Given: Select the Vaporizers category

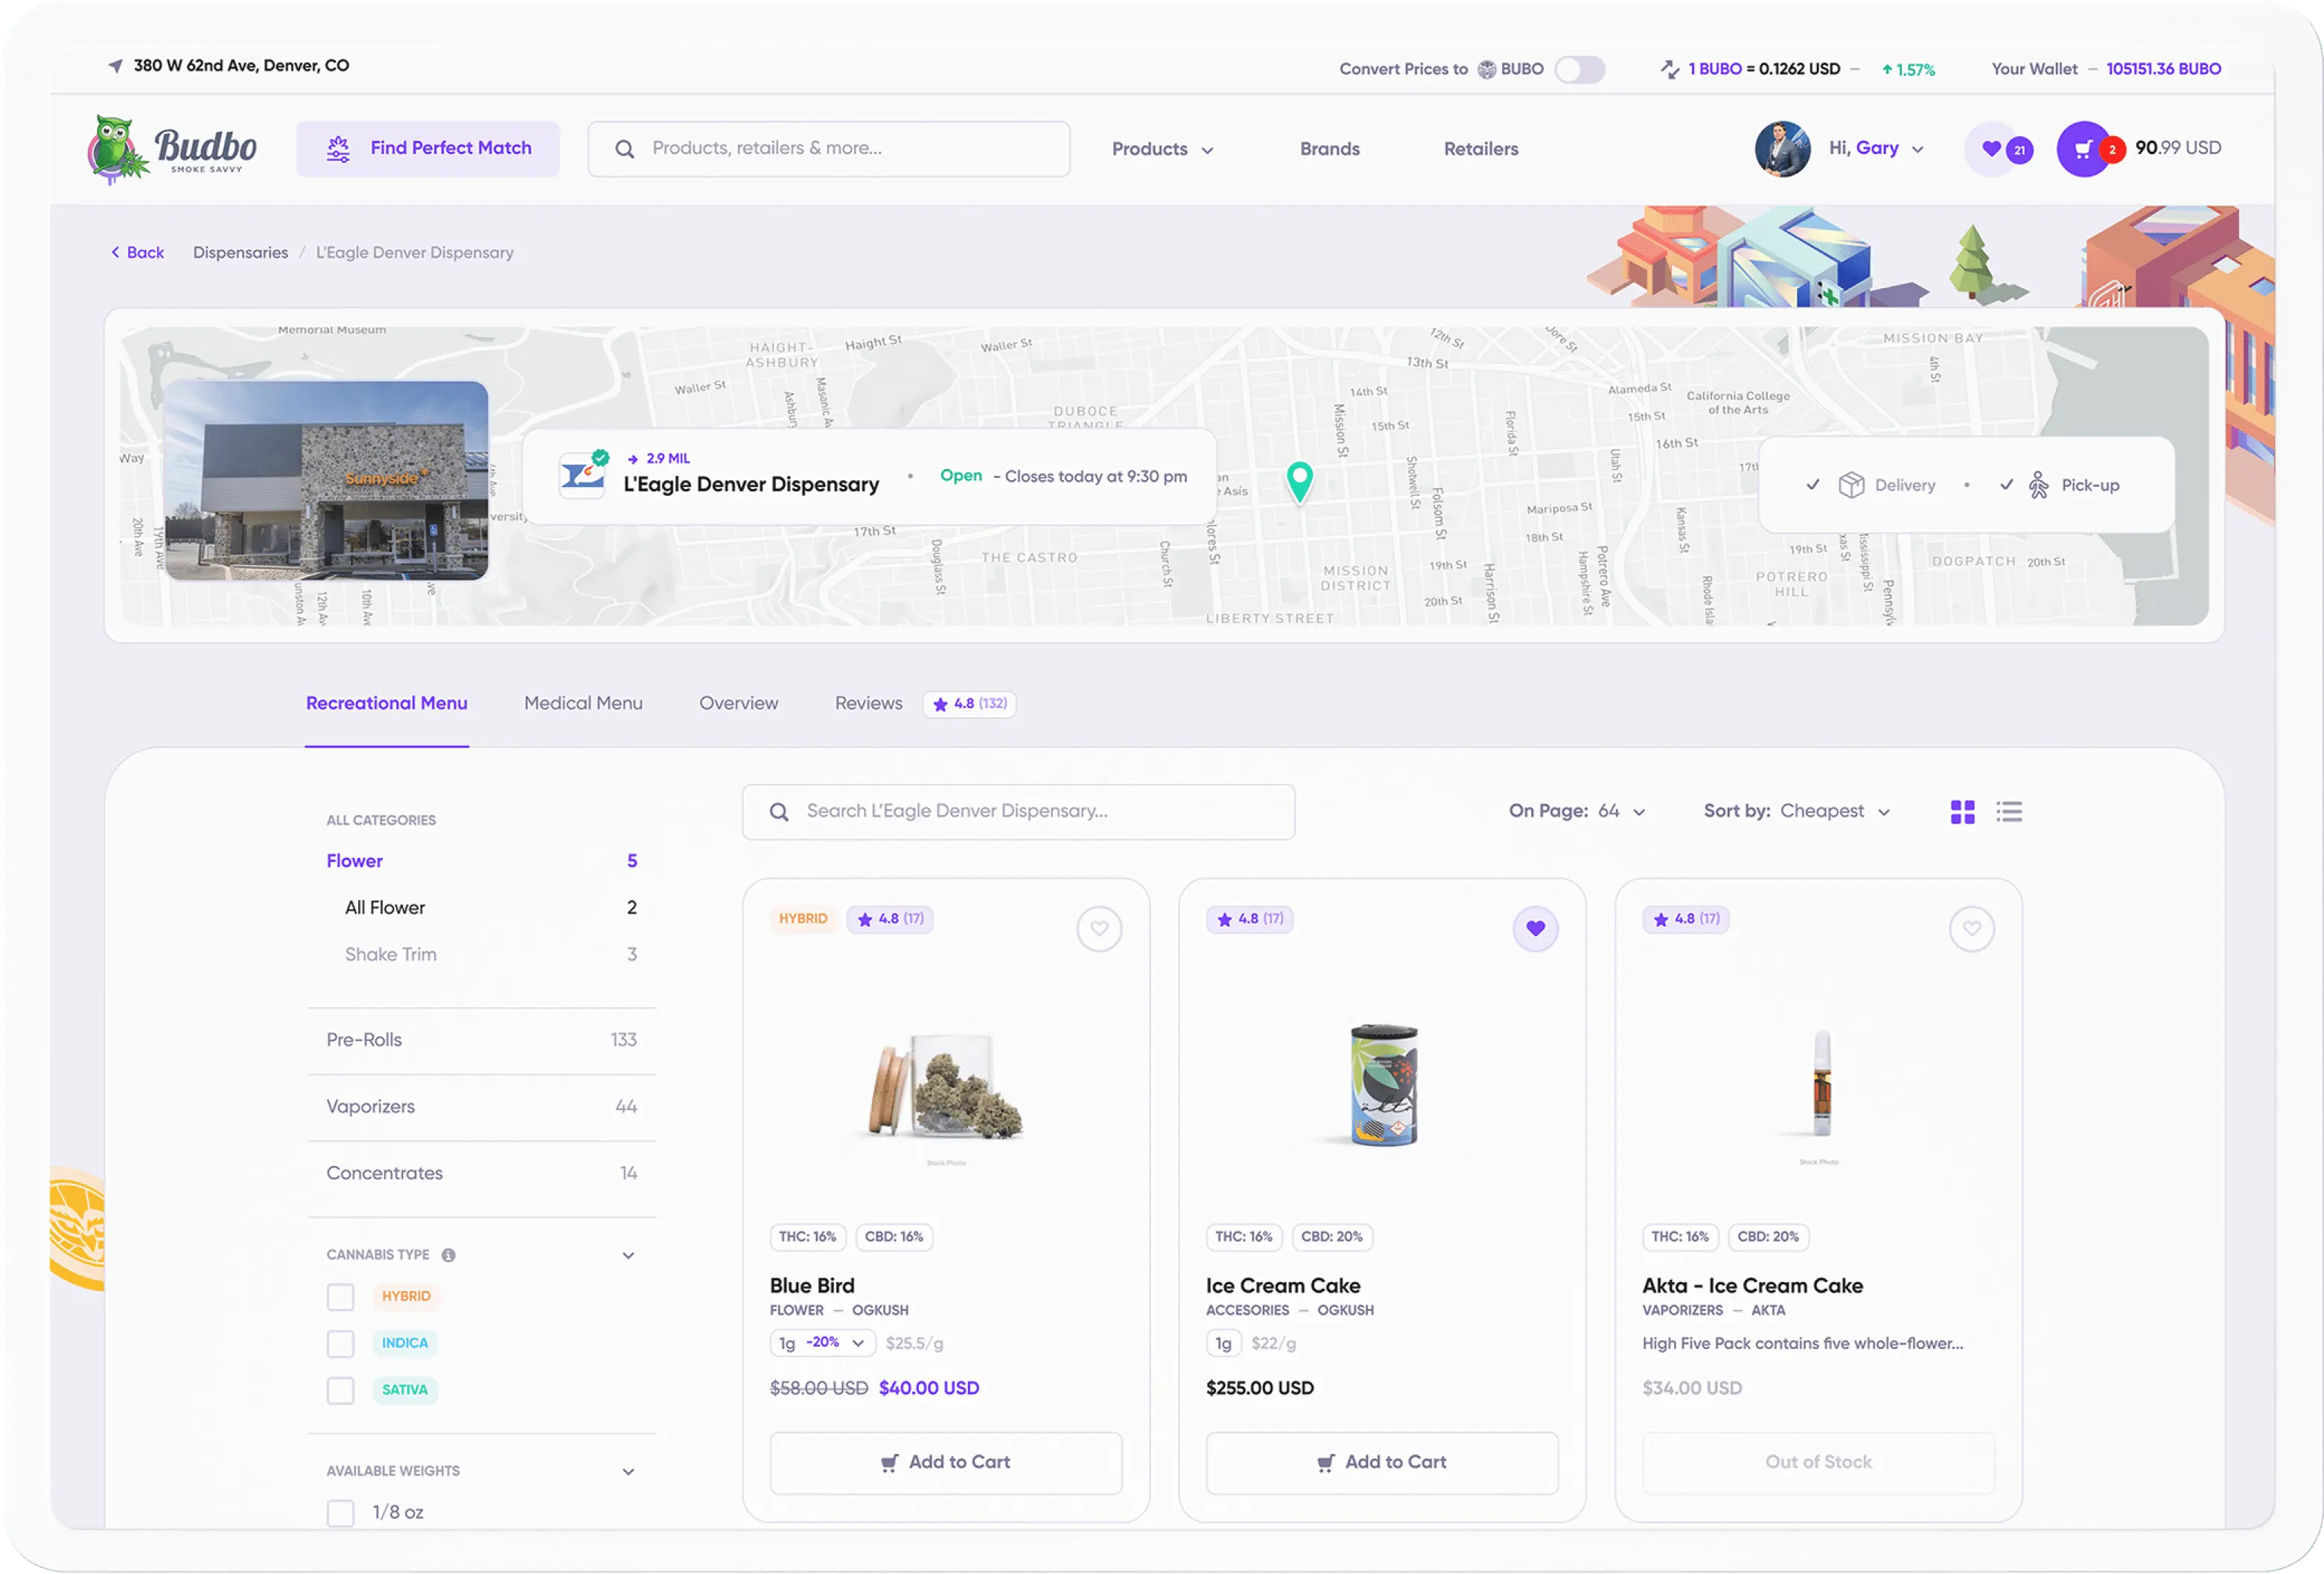Looking at the screenshot, I should pyautogui.click(x=481, y=1107).
